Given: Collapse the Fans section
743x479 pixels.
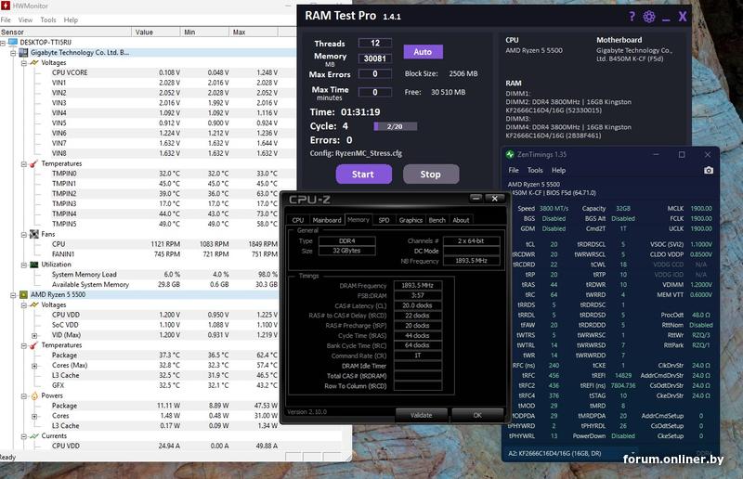Looking at the screenshot, I should pos(24,235).
